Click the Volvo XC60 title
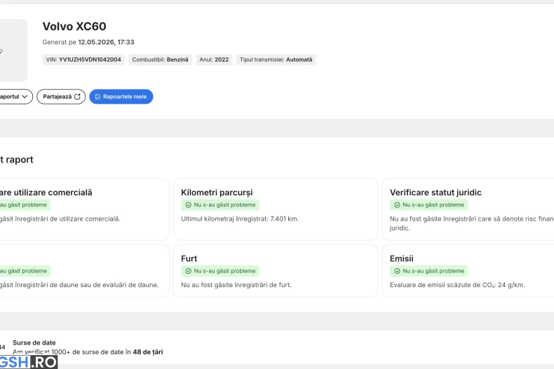Viewport: 554px width, 369px height. (x=74, y=27)
